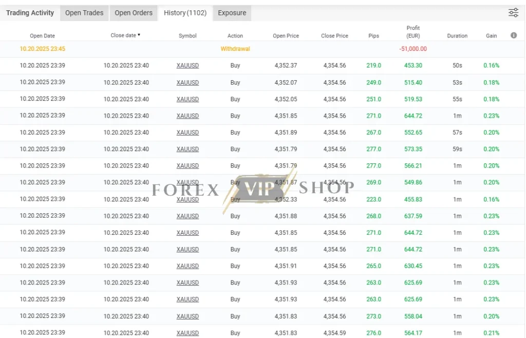Click the Action column header

(235, 35)
